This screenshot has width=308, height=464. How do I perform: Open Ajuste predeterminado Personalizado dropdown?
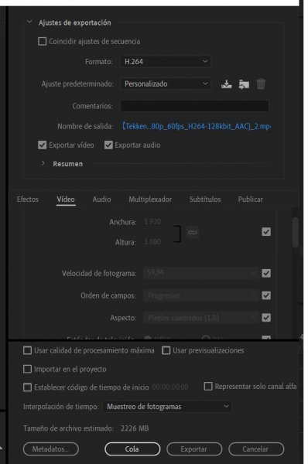[x=166, y=84]
